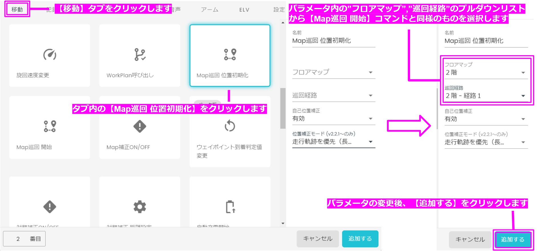Click the scrollbar down arrow
537x251 pixels.
[283, 223]
